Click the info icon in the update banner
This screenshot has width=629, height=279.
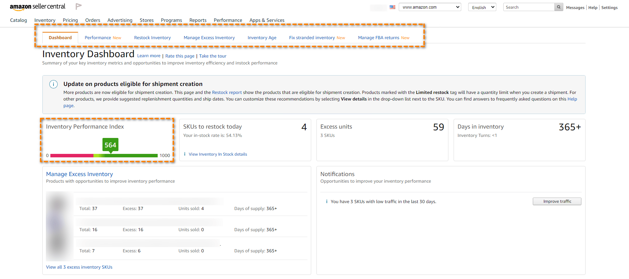pyautogui.click(x=53, y=84)
